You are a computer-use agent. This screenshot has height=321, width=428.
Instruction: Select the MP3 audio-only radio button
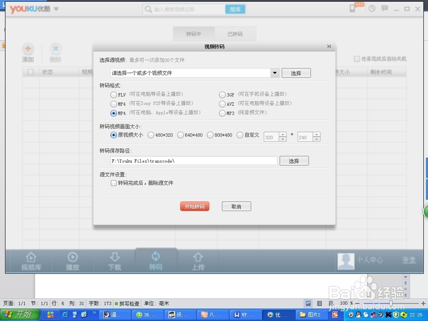click(222, 113)
